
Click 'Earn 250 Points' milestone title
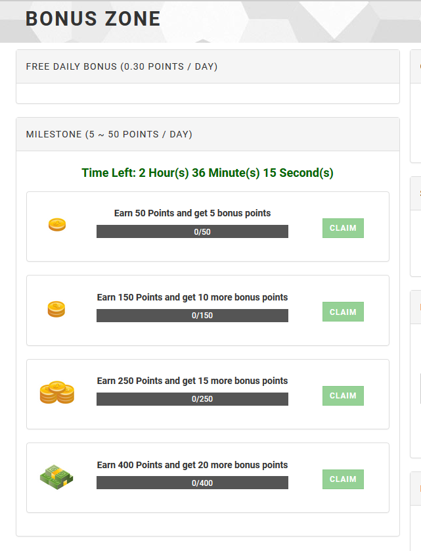(192, 381)
